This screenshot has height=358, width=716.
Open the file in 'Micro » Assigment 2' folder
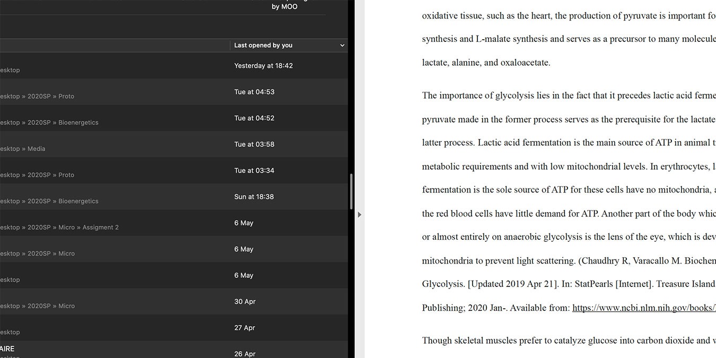pos(159,223)
